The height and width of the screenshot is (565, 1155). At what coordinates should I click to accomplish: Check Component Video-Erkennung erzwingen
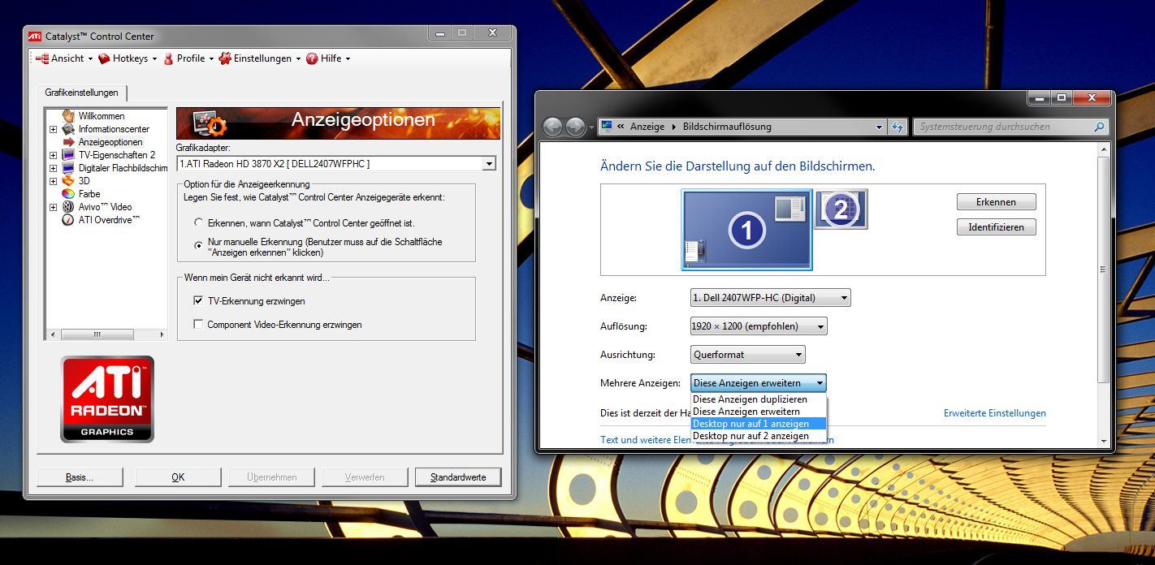198,325
